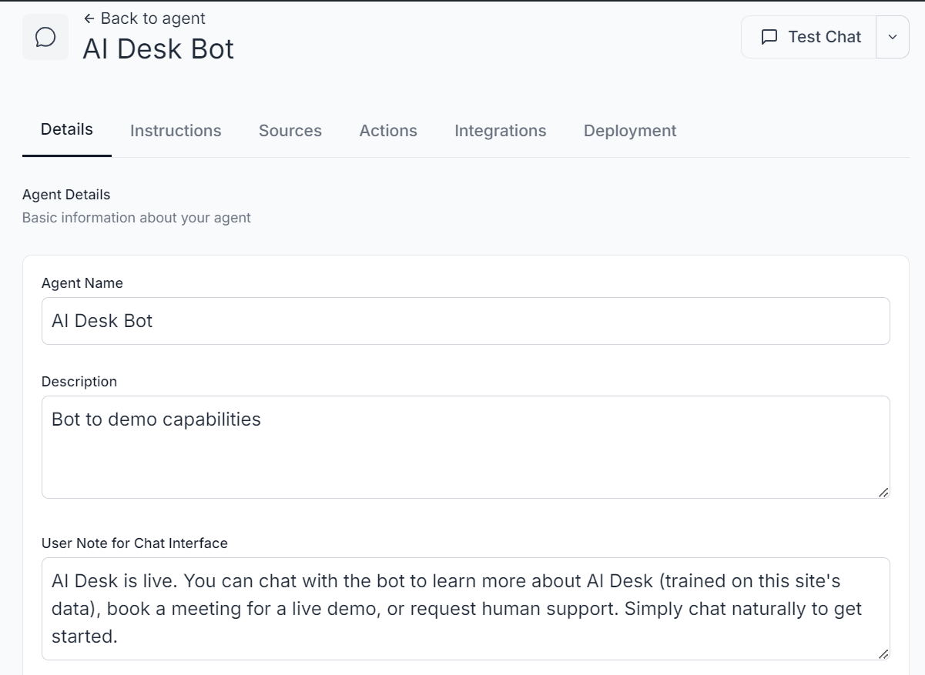Click the User Note textarea resize handle

884,654
